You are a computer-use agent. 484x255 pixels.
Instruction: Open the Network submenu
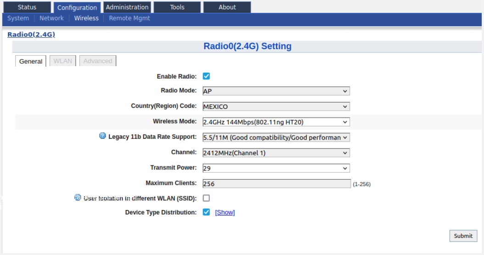point(51,18)
